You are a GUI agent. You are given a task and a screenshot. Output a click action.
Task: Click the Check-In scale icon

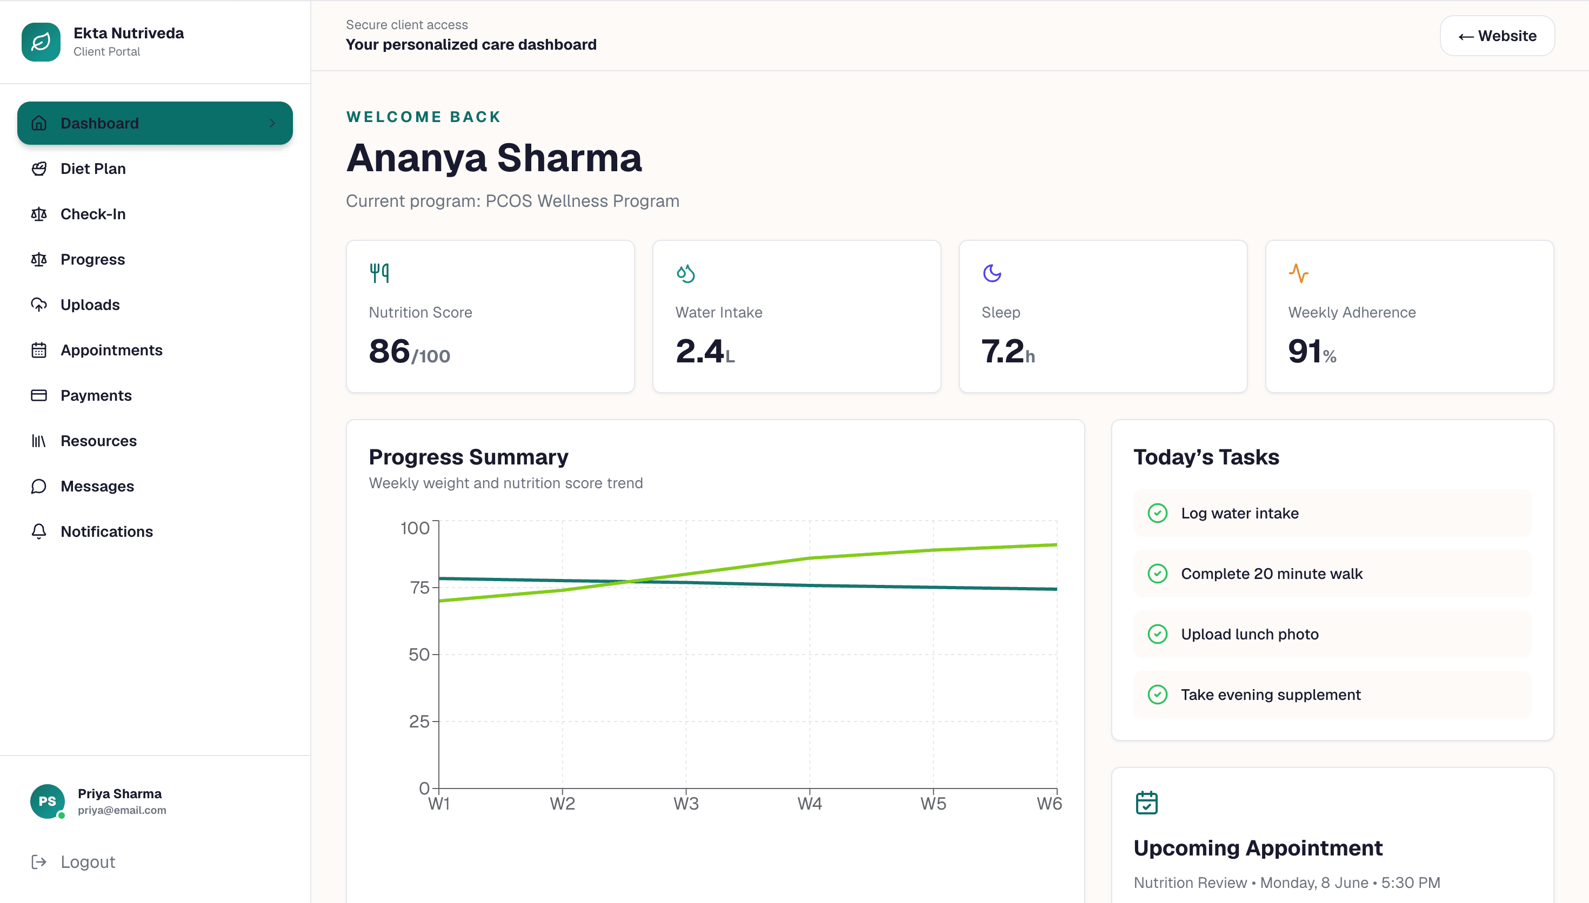pos(39,214)
